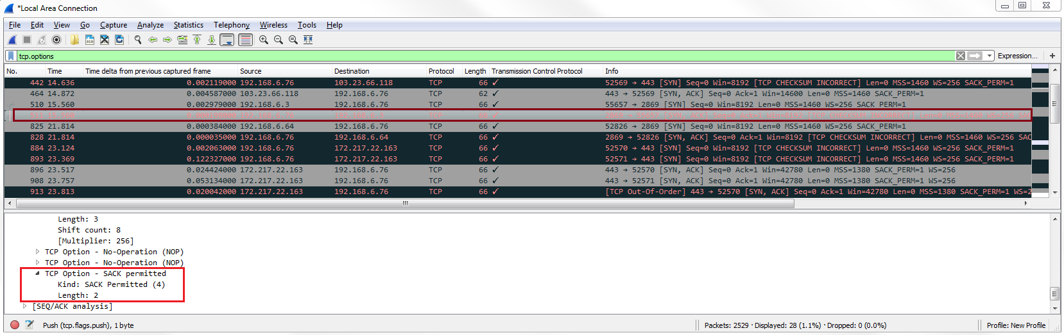Screen dimensions: 1064x335
Task: Open the display filter bookmark menu
Action: point(11,56)
